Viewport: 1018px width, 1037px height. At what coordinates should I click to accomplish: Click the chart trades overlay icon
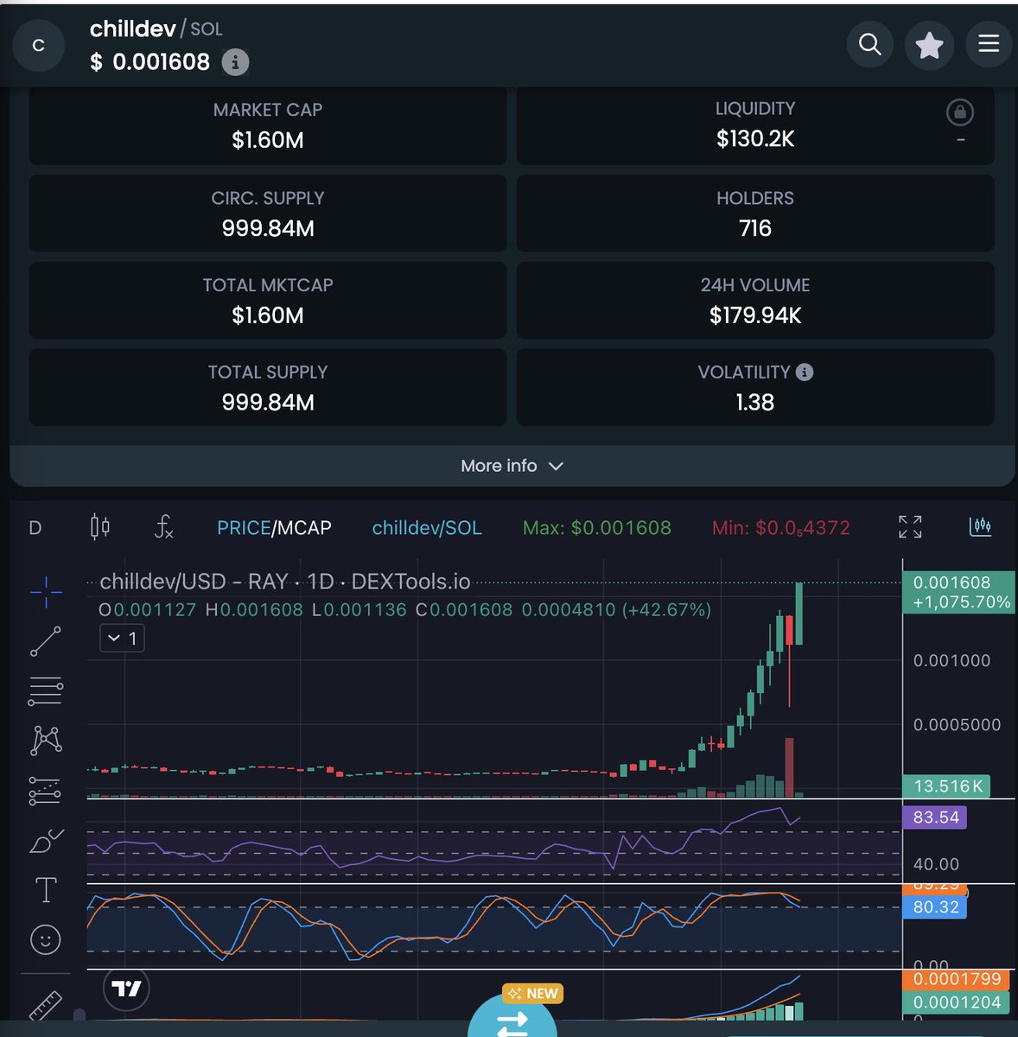coord(981,526)
